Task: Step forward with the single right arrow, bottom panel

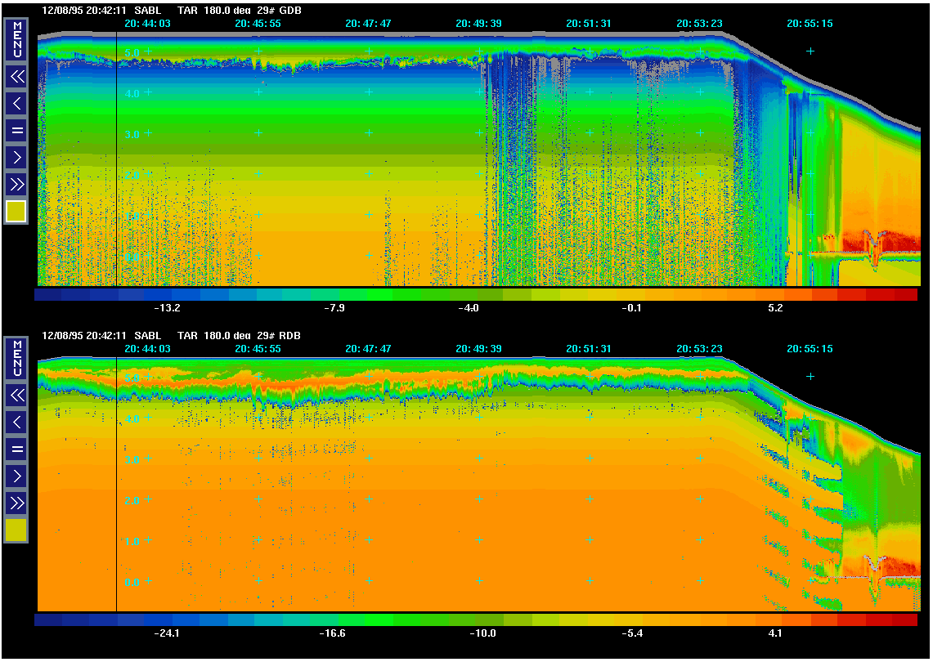Action: click(x=16, y=476)
